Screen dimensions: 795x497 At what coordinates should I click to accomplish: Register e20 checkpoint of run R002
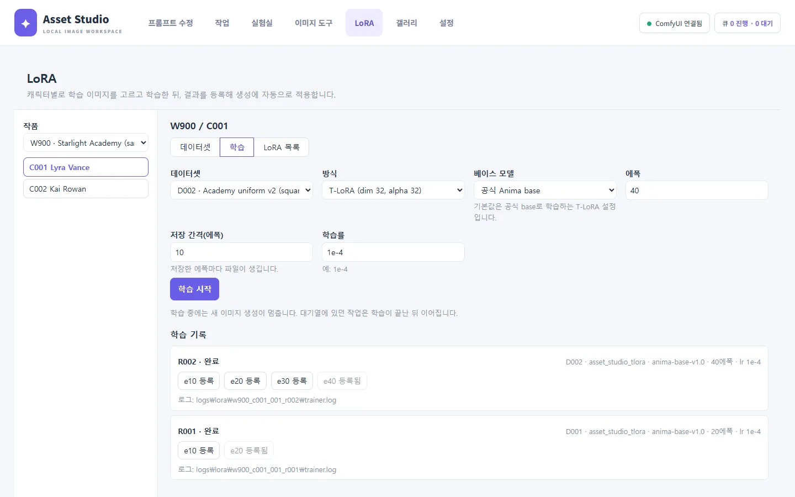pyautogui.click(x=246, y=381)
